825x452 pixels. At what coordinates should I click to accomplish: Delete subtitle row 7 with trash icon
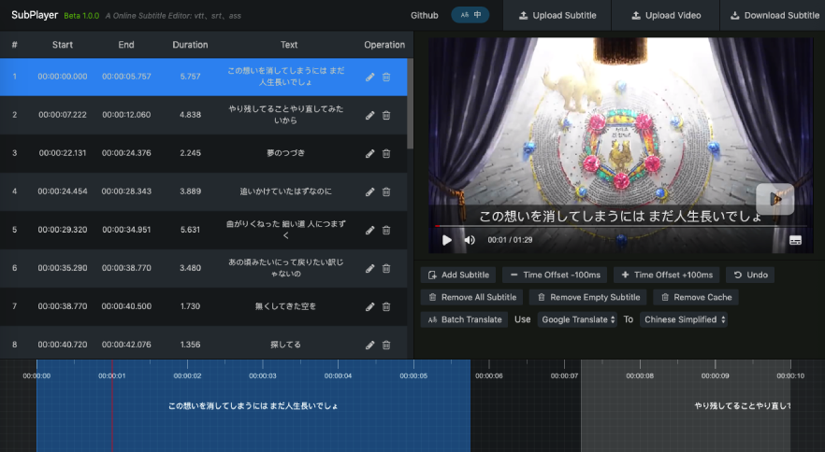(386, 306)
